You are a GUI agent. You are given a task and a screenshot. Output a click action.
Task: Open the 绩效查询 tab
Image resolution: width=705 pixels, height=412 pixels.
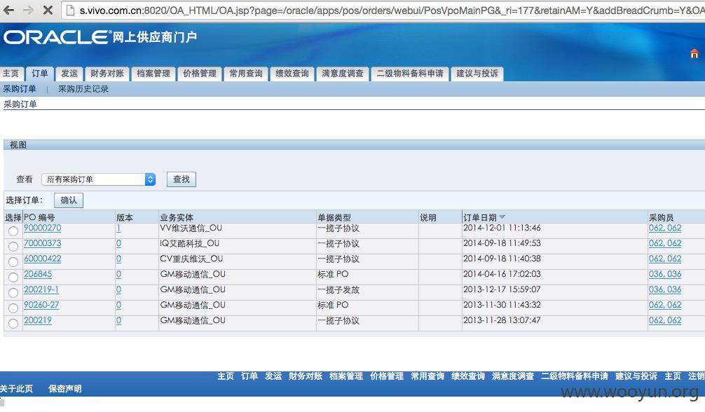pos(292,74)
